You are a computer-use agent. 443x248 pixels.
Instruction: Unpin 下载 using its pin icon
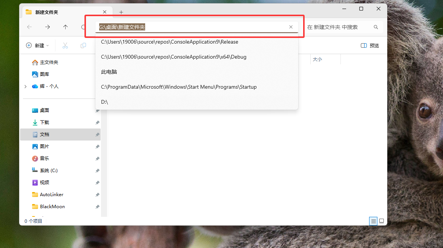[x=97, y=122]
